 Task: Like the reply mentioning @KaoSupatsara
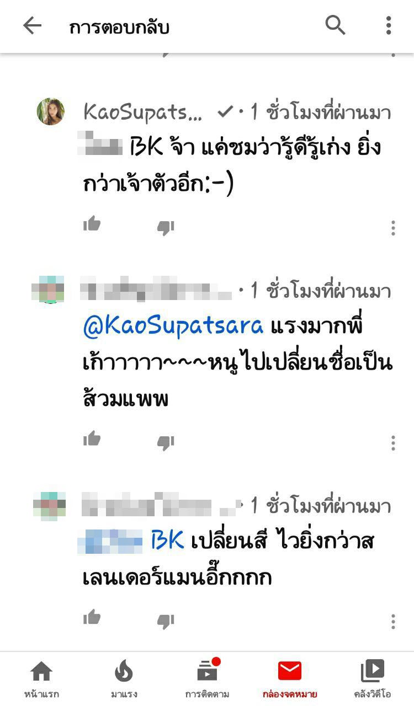[92, 439]
